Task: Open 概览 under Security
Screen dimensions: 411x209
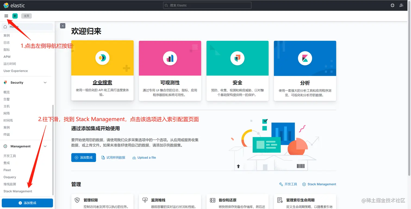Action: pos(7,92)
